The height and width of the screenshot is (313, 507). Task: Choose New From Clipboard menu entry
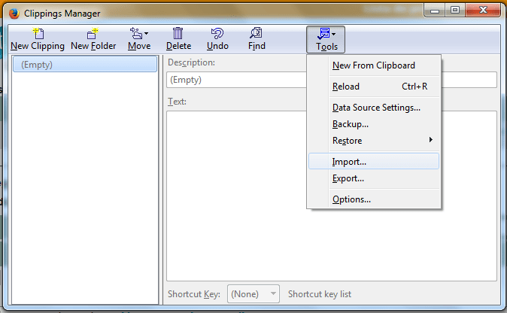pos(373,65)
